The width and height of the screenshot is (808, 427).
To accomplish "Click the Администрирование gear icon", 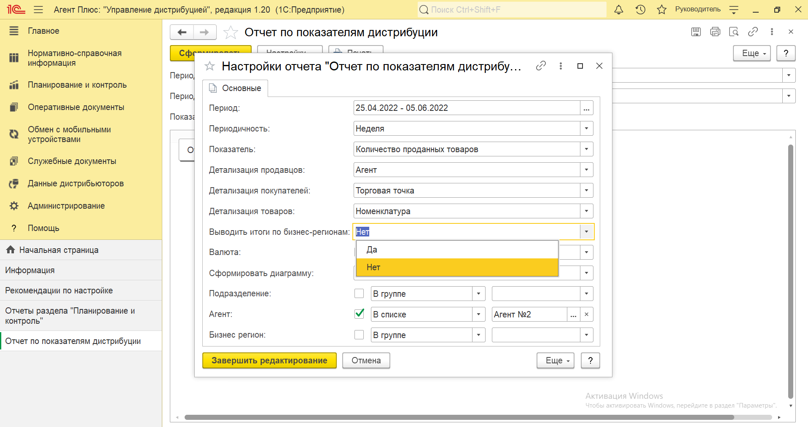I will [14, 206].
